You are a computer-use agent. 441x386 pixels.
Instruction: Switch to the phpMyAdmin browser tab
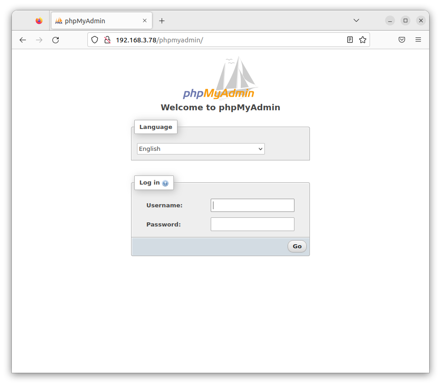click(x=96, y=21)
